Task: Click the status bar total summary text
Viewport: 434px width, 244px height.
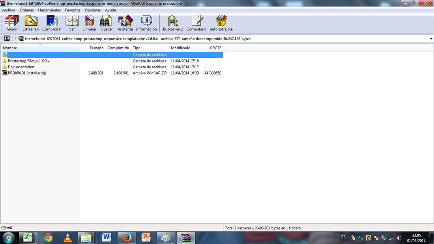Action: click(x=263, y=228)
